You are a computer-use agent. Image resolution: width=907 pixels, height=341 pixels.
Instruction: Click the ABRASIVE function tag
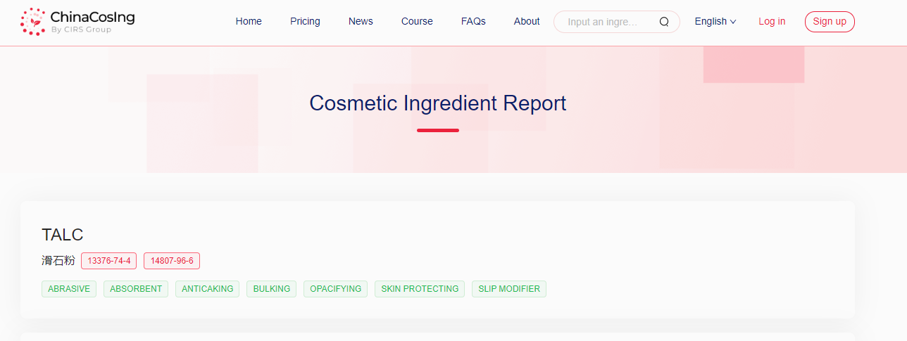pos(69,289)
